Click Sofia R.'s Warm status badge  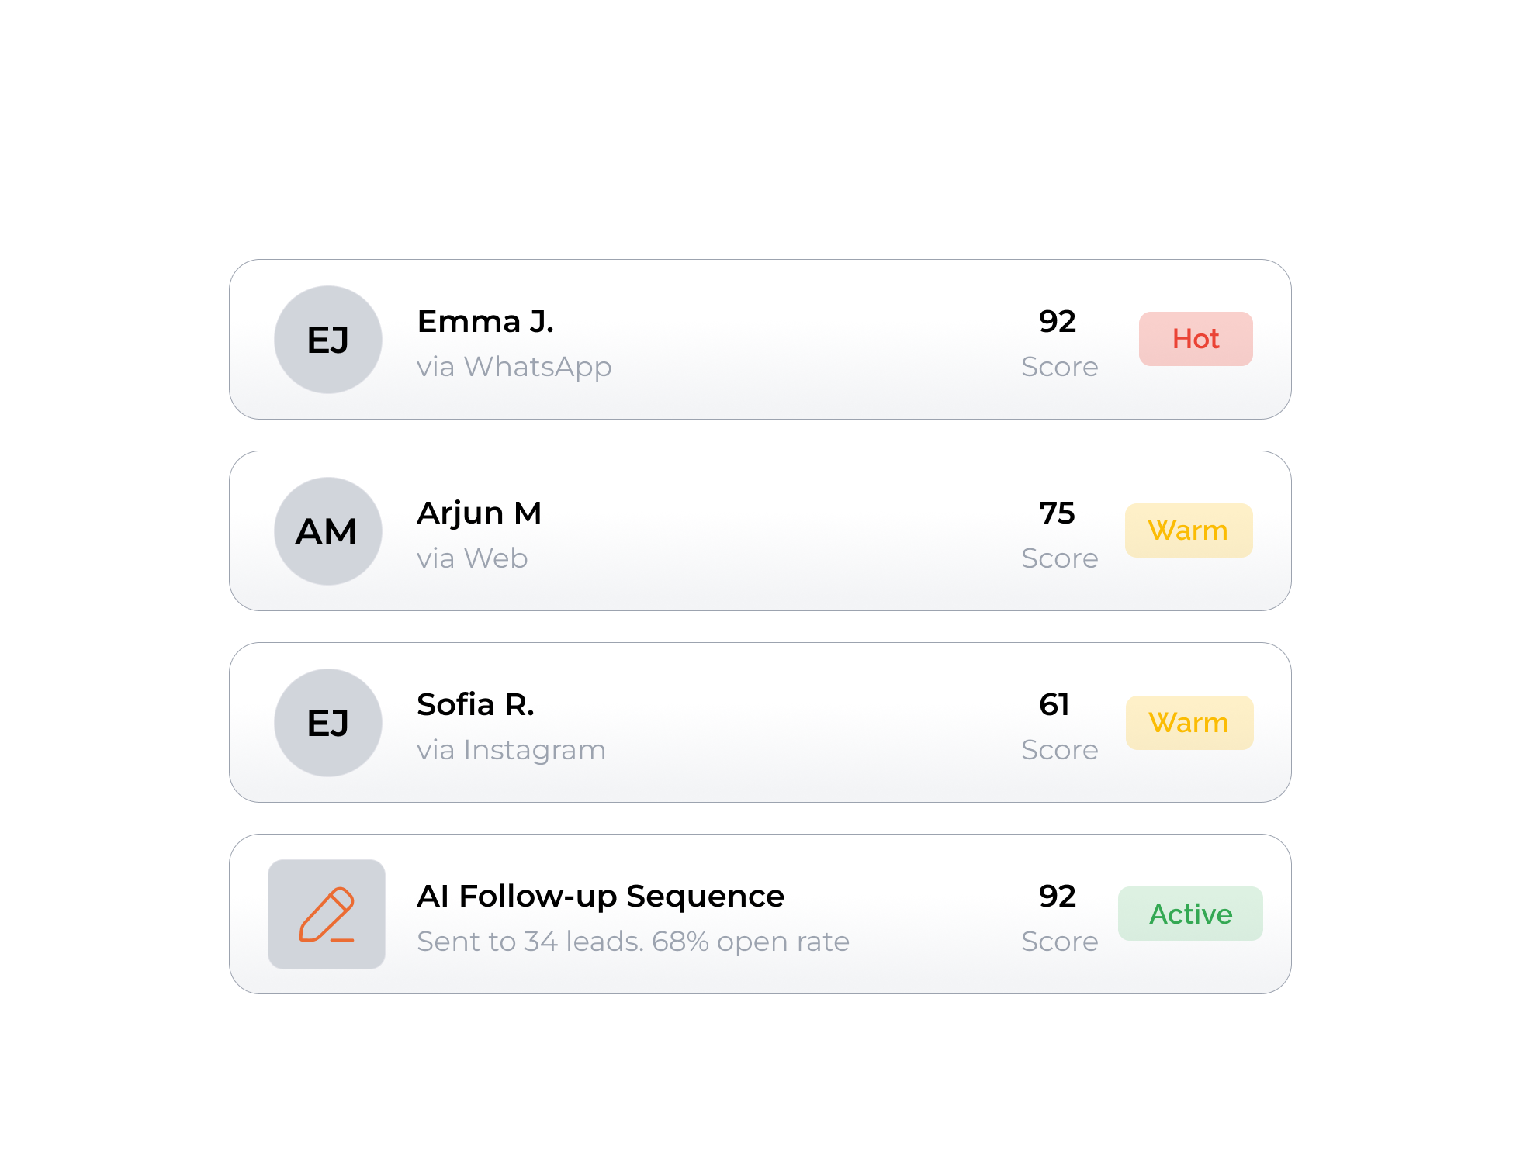[x=1189, y=723]
